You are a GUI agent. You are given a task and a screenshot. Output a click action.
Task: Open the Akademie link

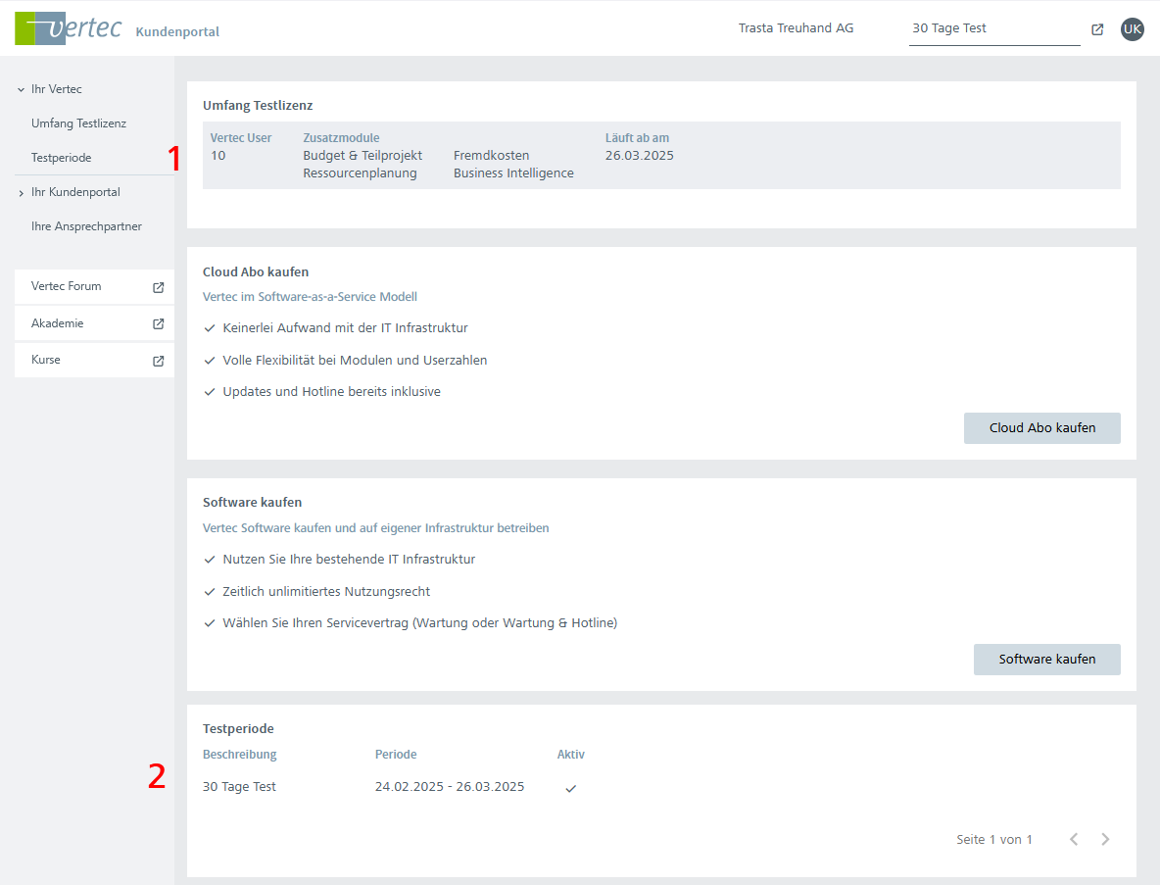point(58,323)
